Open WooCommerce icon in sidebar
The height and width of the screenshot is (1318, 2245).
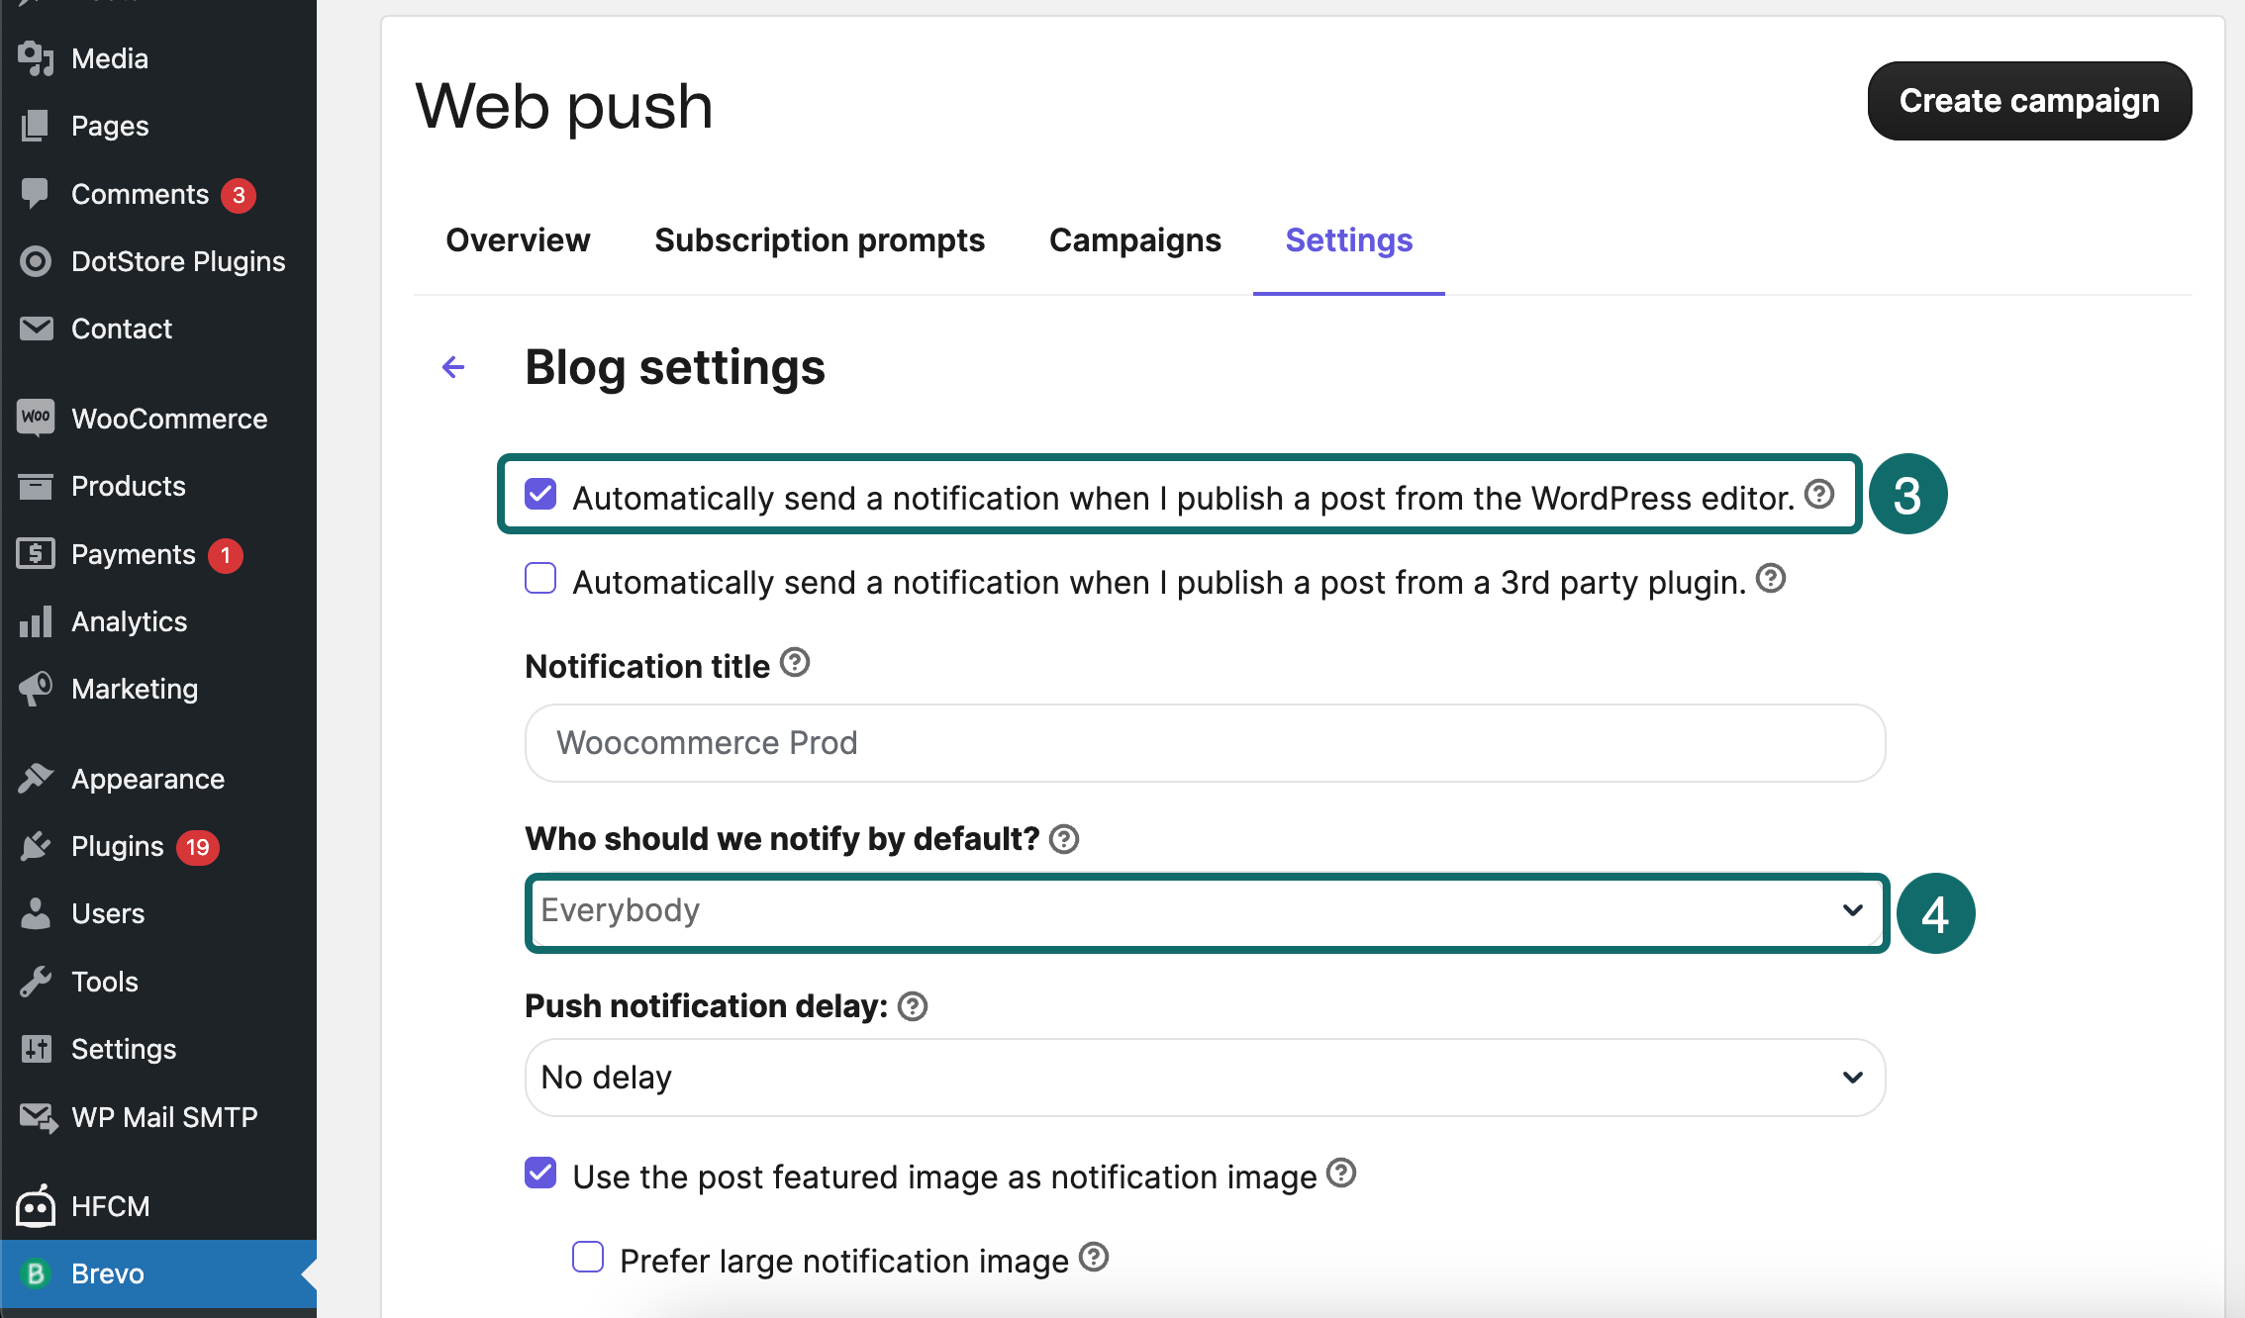click(36, 418)
